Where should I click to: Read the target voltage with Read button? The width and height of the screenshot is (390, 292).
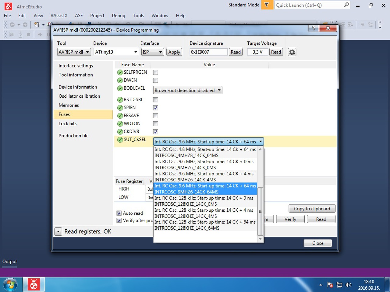click(x=276, y=52)
